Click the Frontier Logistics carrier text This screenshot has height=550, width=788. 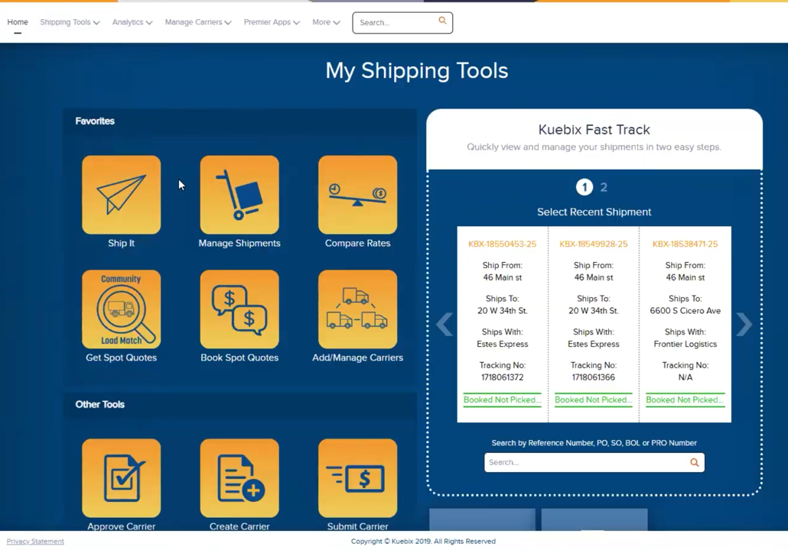[685, 345]
